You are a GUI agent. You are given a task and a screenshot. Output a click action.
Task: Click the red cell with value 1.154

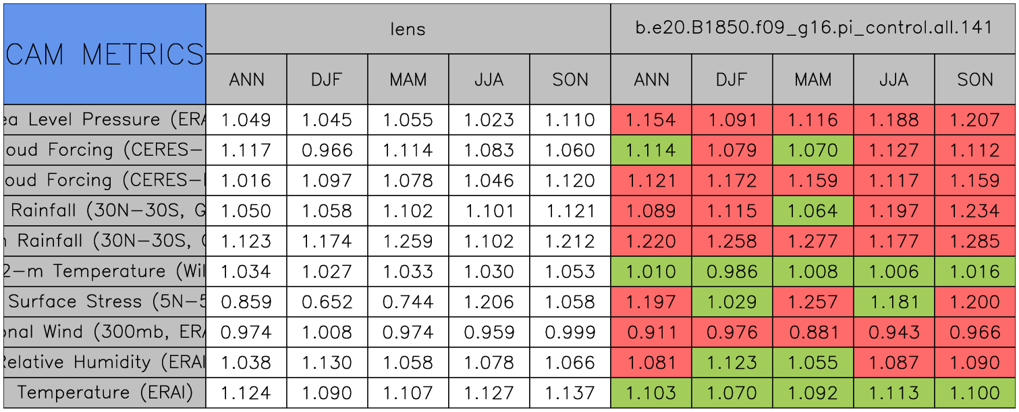click(651, 120)
